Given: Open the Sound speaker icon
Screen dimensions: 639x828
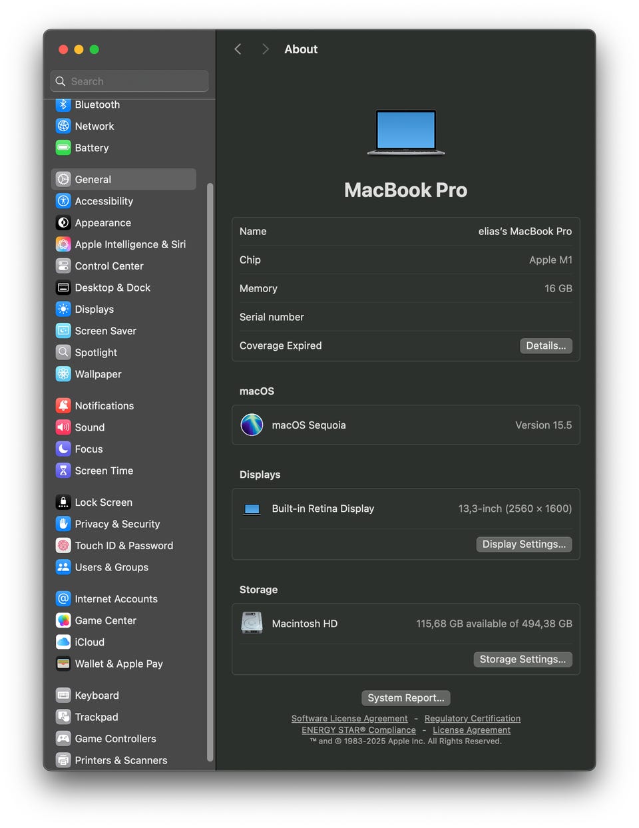Looking at the screenshot, I should click(x=63, y=427).
